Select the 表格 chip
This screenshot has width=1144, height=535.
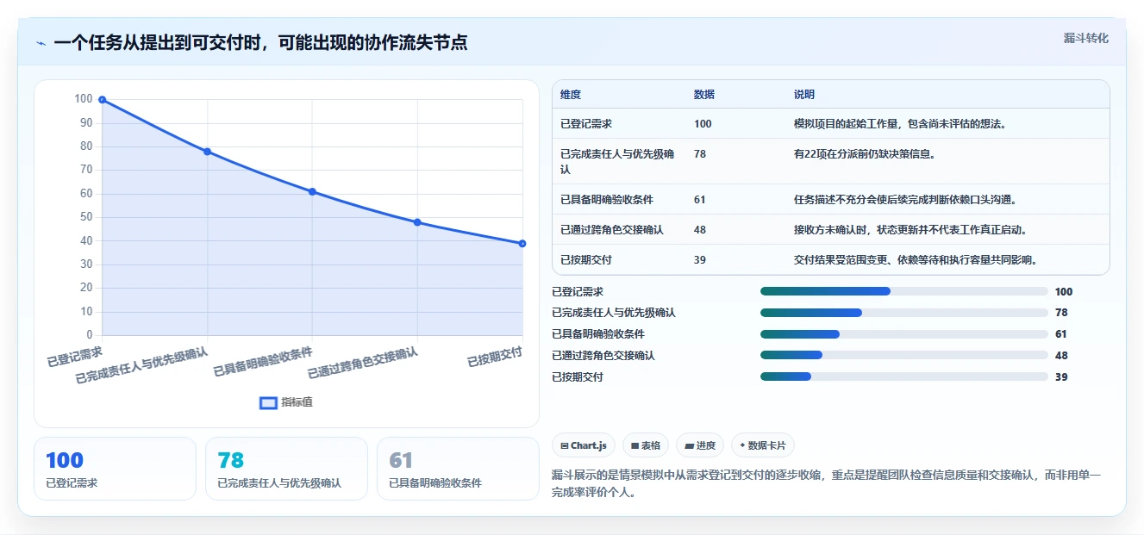pos(646,445)
